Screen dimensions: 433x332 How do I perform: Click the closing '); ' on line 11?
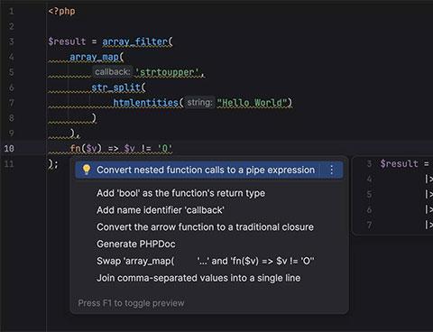(x=53, y=164)
